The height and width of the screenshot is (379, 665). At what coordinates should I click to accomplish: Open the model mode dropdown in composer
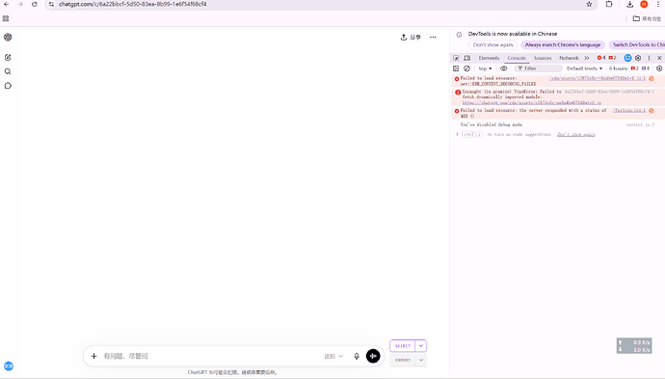click(333, 356)
